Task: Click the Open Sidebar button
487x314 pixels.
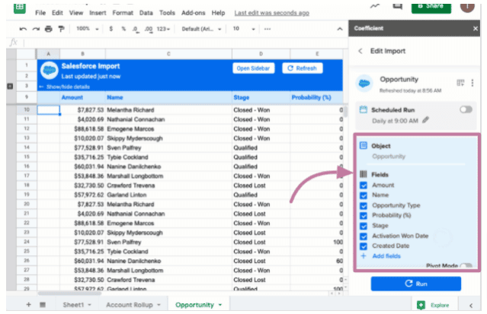Action: click(254, 68)
